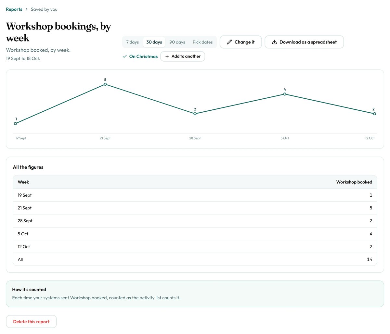The height and width of the screenshot is (334, 390).
Task: Click the pencil icon in Change it
Action: tap(229, 42)
